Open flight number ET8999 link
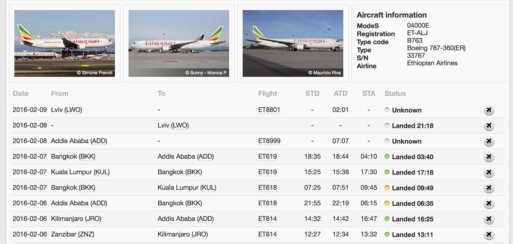Screen dimensions: 513x244 pyautogui.click(x=269, y=141)
